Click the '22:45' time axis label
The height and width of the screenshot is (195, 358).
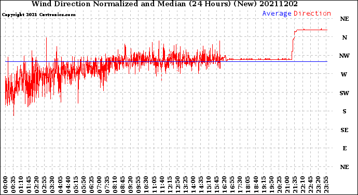[310, 185]
